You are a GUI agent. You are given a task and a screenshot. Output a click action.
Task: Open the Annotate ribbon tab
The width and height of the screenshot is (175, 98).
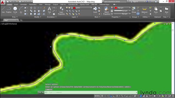tap(24, 4)
